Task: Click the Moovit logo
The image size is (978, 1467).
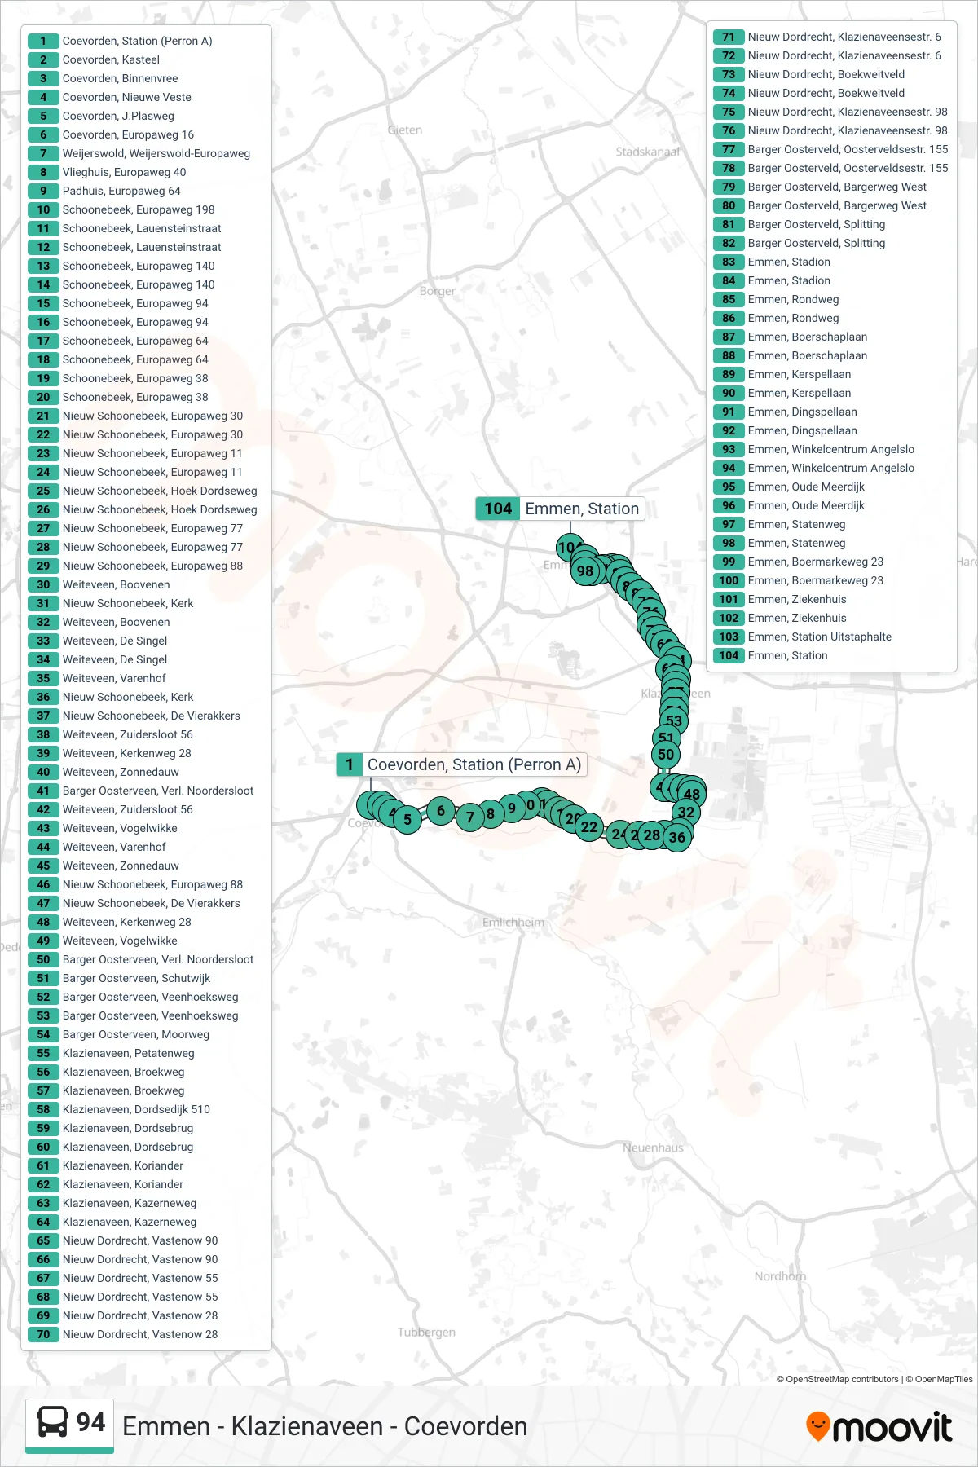Action: click(x=879, y=1427)
